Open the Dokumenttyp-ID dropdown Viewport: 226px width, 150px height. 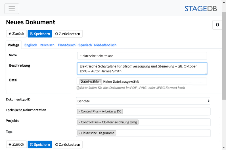coord(143,101)
